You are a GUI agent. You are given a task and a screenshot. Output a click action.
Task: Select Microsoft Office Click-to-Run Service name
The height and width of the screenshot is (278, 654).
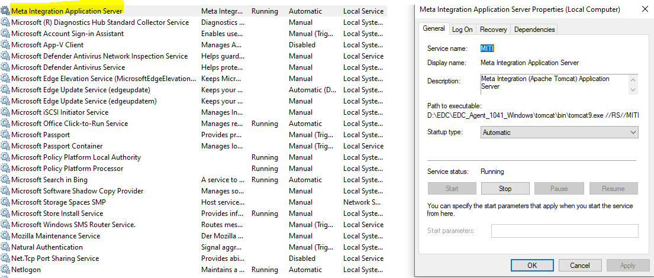tap(69, 124)
